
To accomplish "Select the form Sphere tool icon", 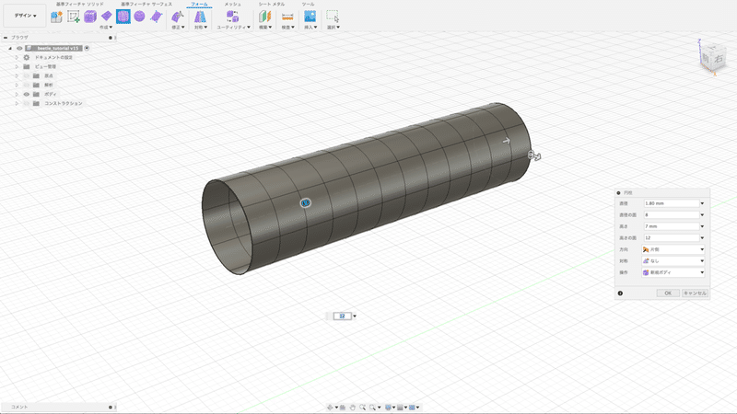I will coord(140,17).
